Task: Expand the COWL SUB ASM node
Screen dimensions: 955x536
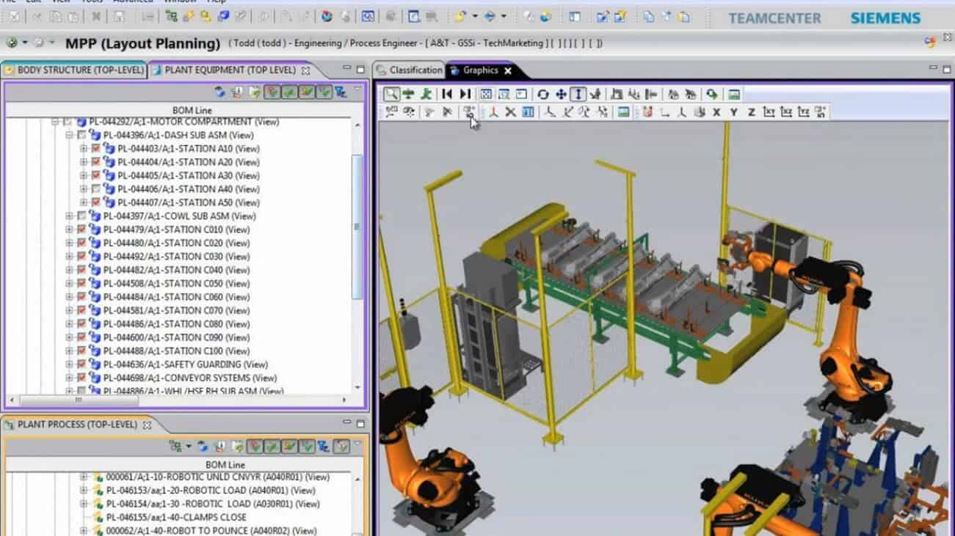Action: [70, 216]
